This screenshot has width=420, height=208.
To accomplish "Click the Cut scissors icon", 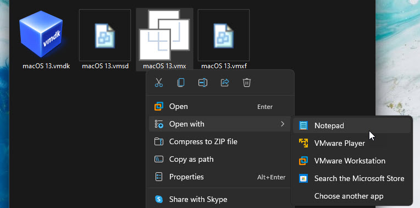I will coord(159,83).
